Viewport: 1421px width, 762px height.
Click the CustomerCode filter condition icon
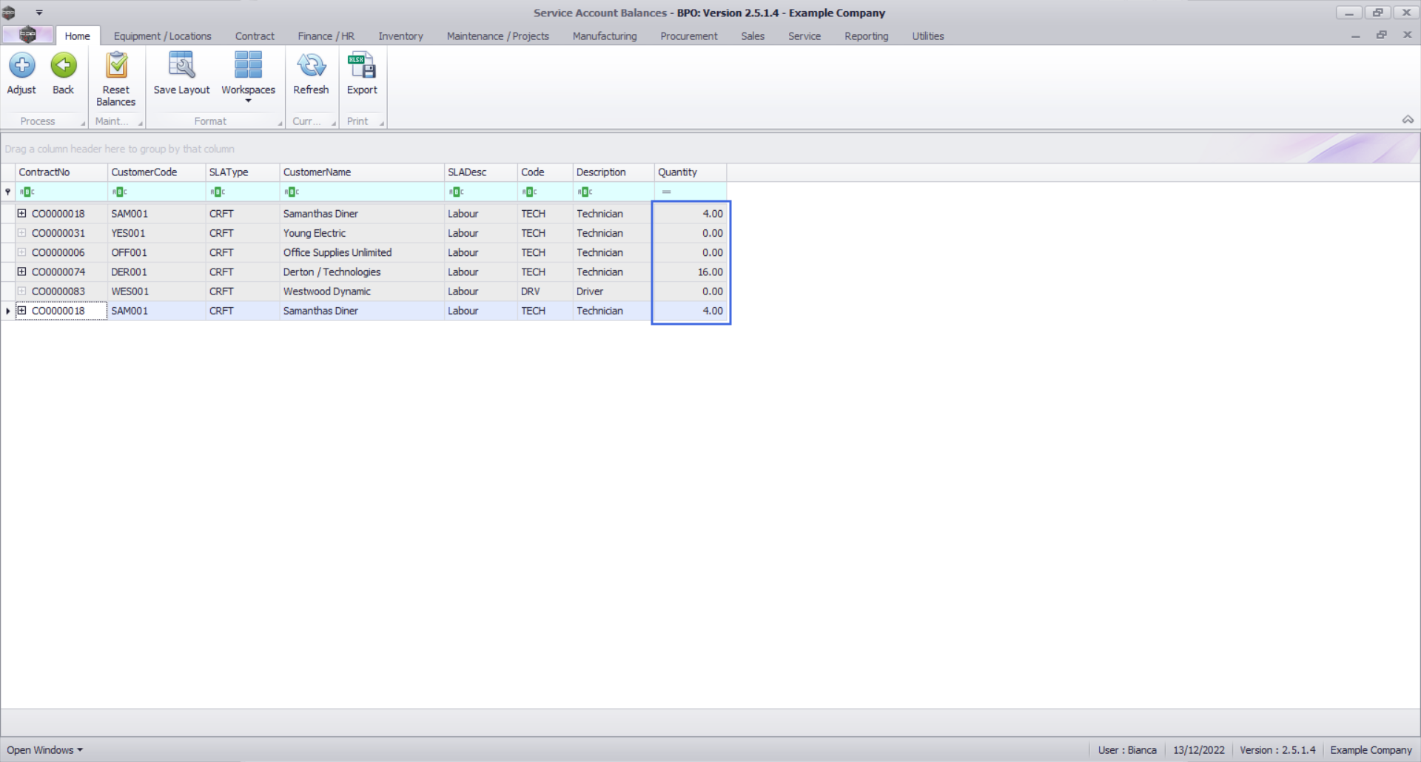(120, 192)
